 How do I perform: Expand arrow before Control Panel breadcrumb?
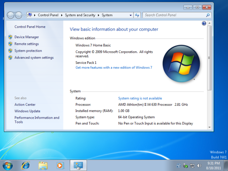pyautogui.click(x=35, y=15)
